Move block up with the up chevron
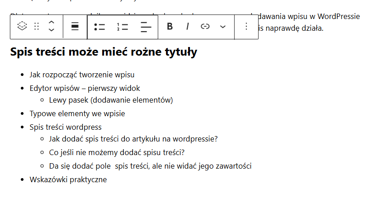 (52, 22)
